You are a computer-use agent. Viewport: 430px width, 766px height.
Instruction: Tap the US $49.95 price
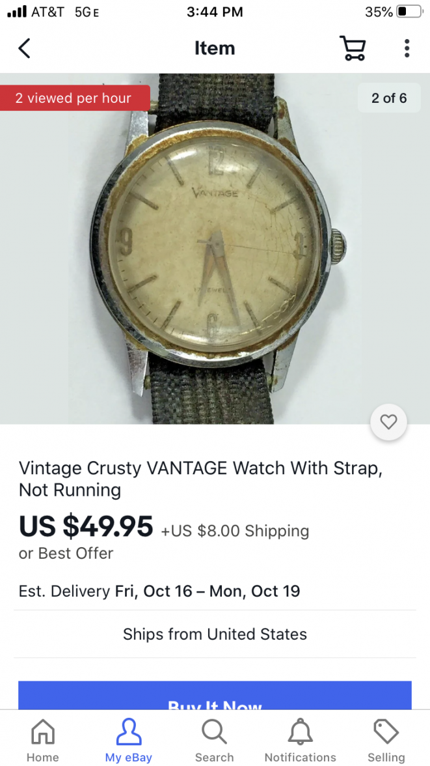click(86, 526)
